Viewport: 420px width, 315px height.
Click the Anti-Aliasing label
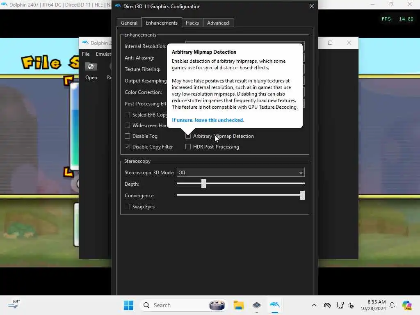pos(139,58)
